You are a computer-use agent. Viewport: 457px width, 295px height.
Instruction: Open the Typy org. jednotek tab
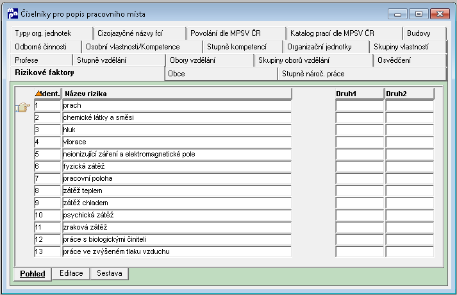52,33
